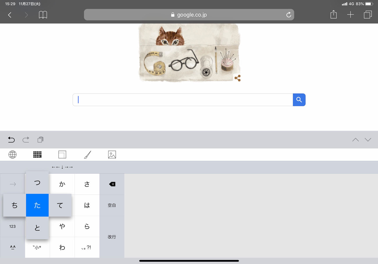
Task: Click the blue magnifier search button
Action: (299, 100)
